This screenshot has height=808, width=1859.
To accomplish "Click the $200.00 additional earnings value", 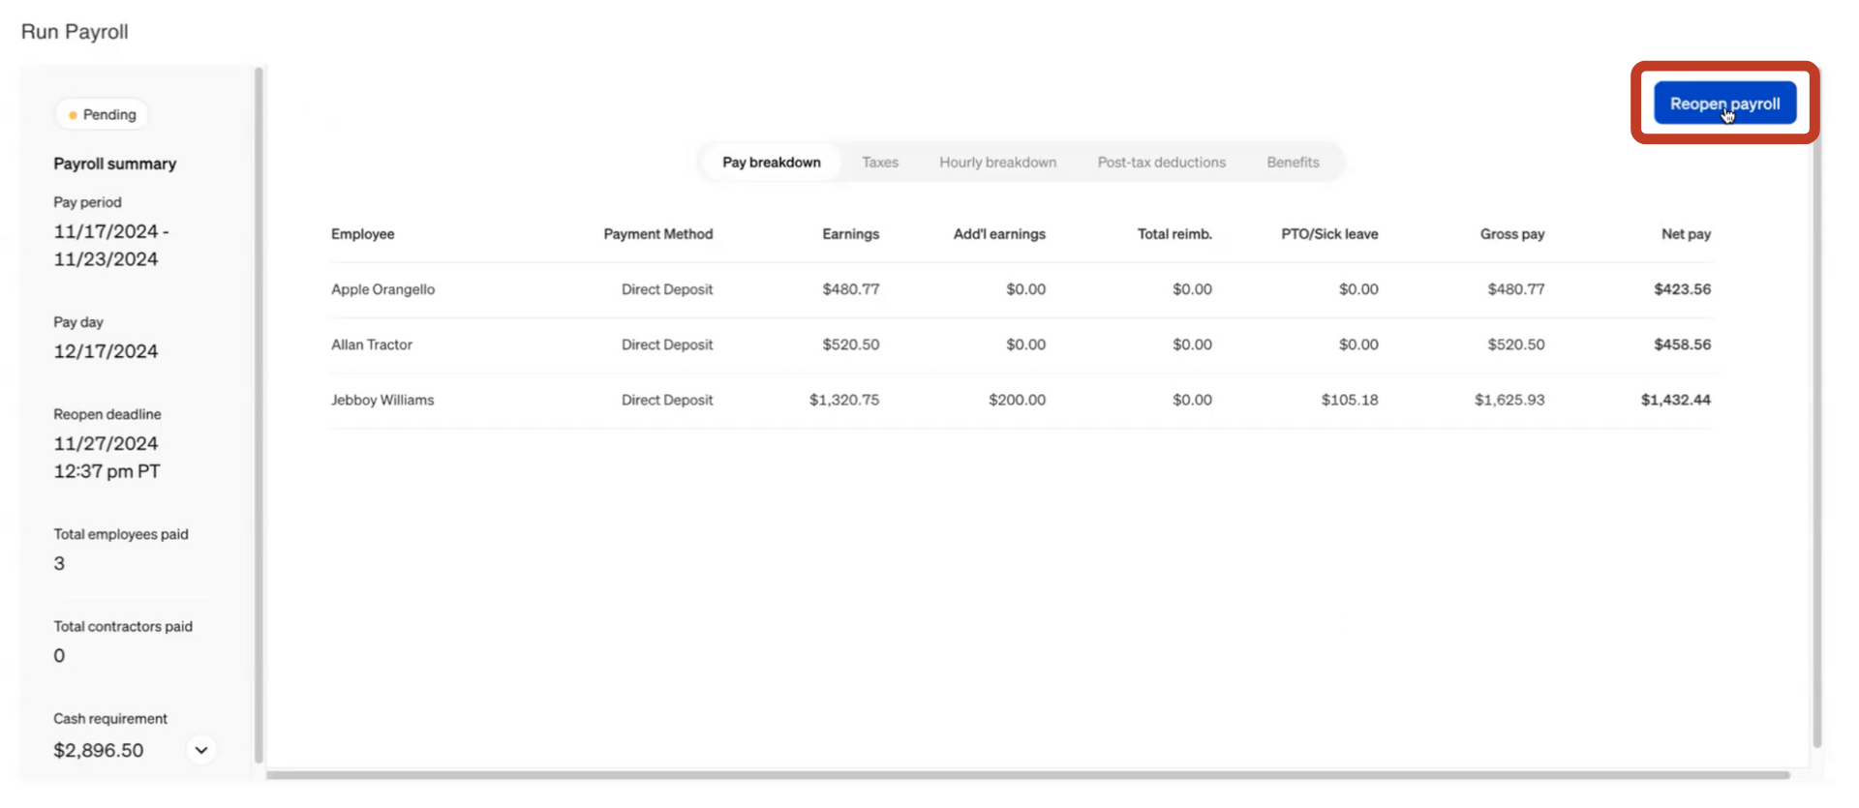I will 1017,399.
